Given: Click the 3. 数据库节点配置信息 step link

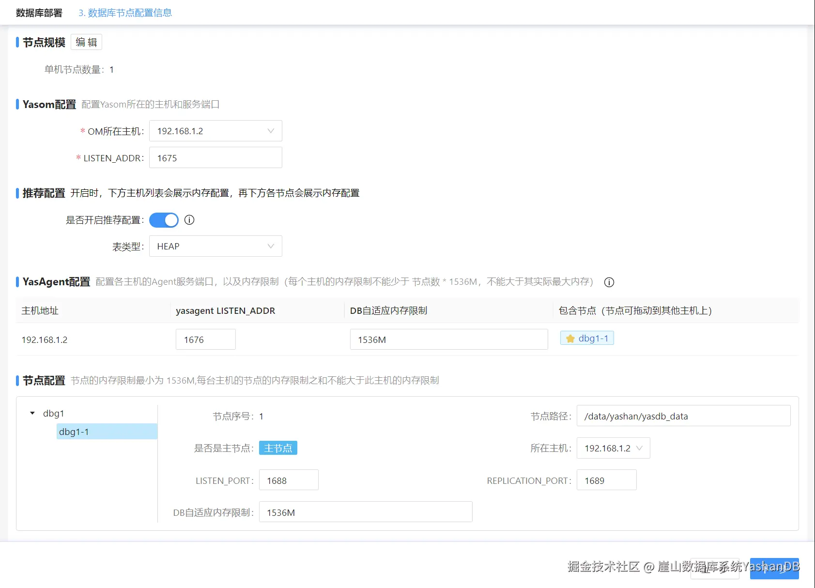Looking at the screenshot, I should (x=125, y=13).
